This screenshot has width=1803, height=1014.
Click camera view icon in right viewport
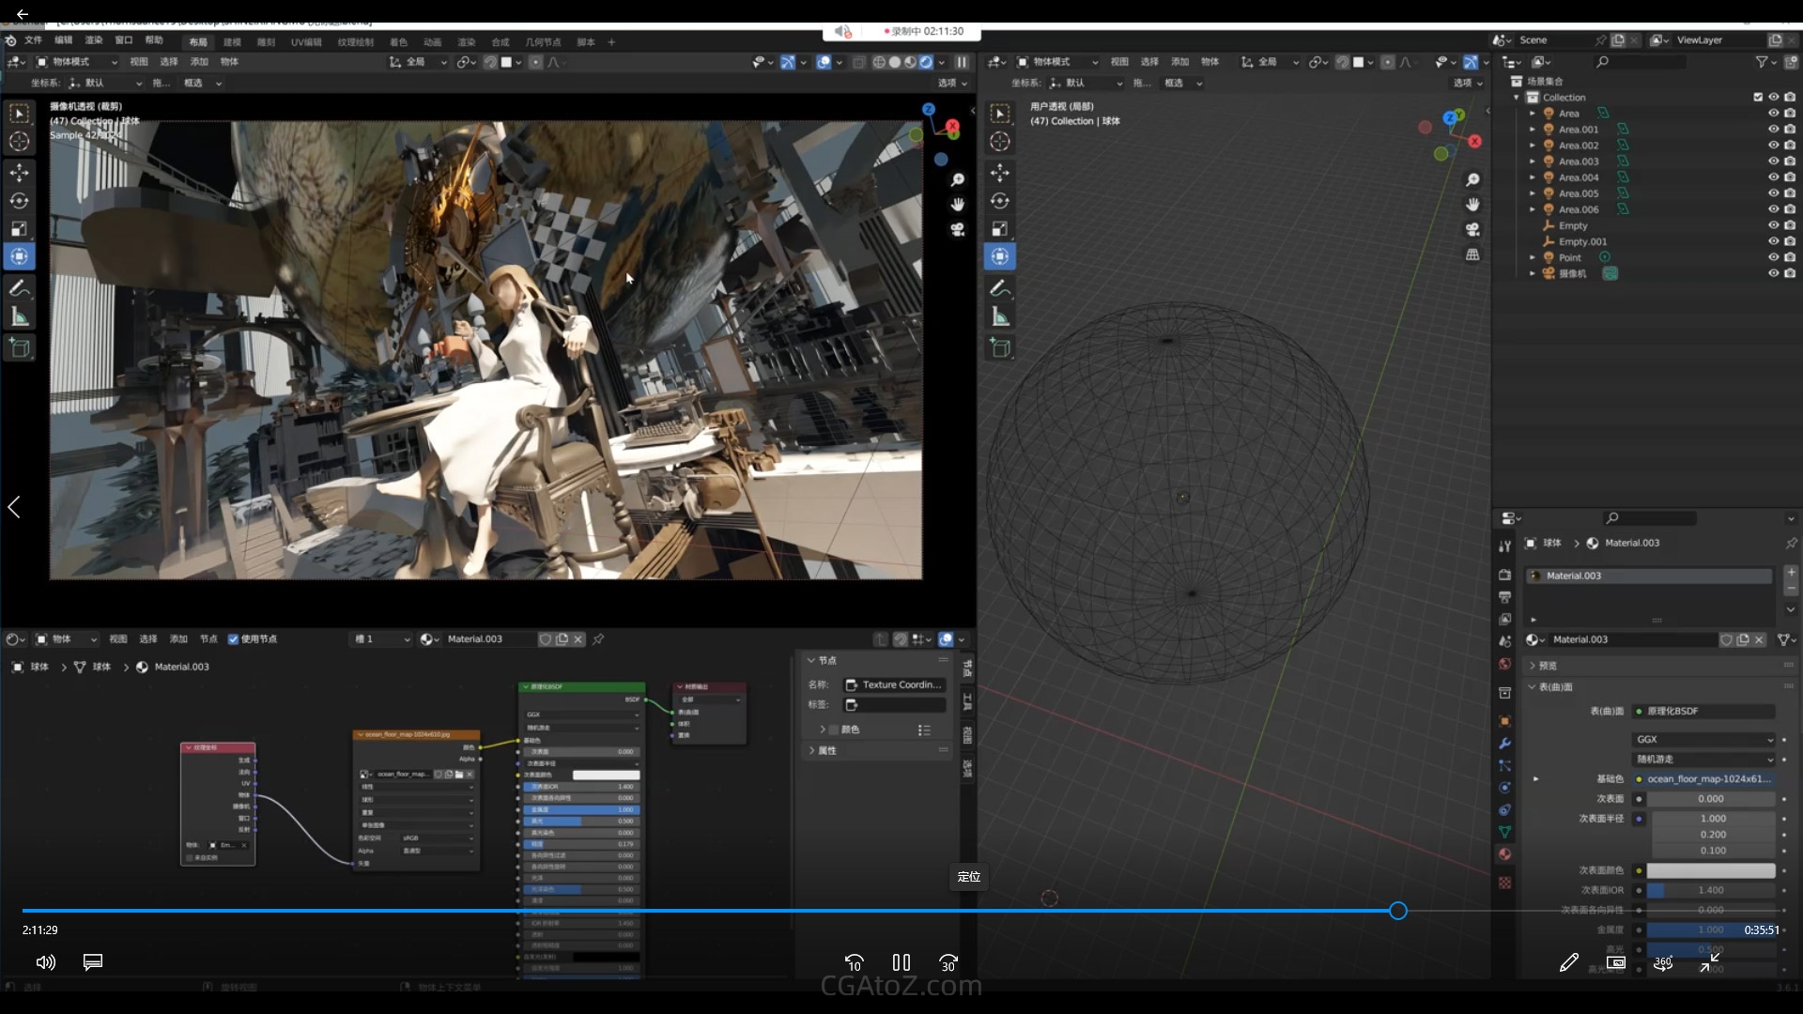tap(1472, 230)
